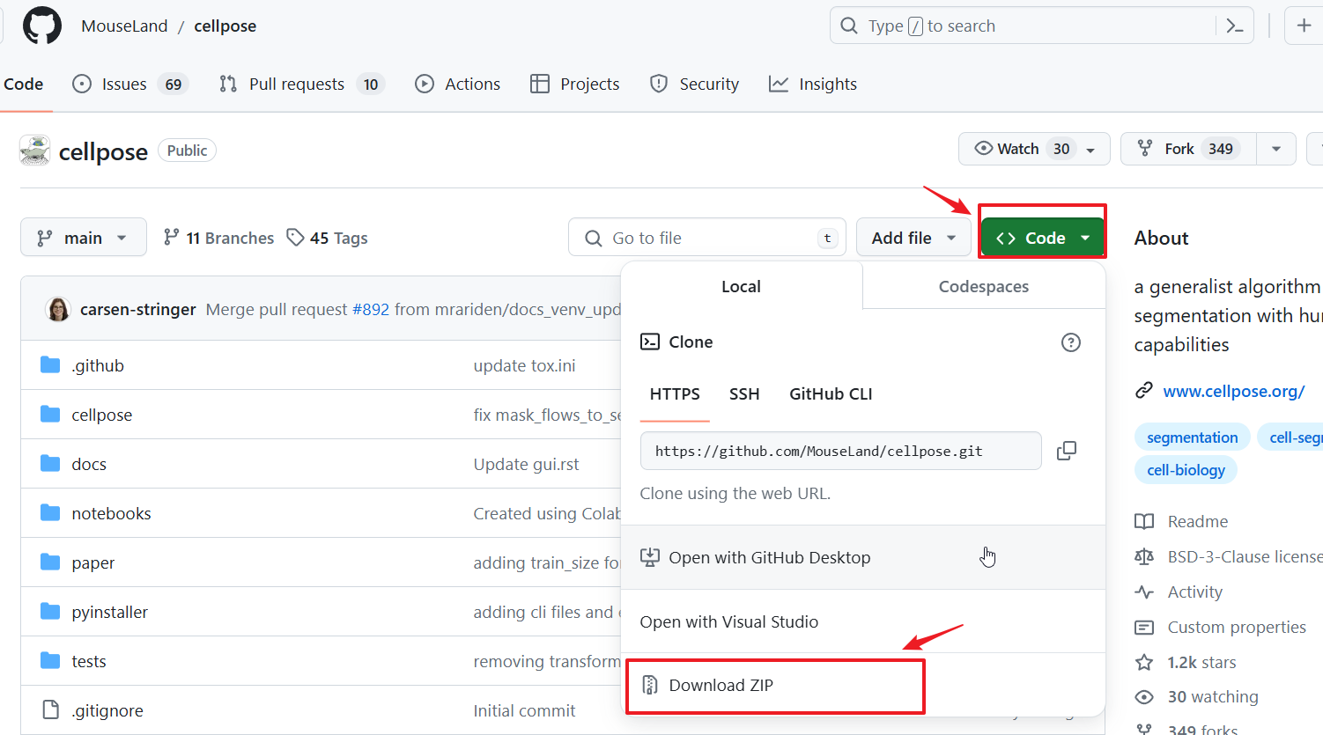The width and height of the screenshot is (1323, 735).
Task: Open the Fork options dropdown arrow
Action: (x=1275, y=149)
